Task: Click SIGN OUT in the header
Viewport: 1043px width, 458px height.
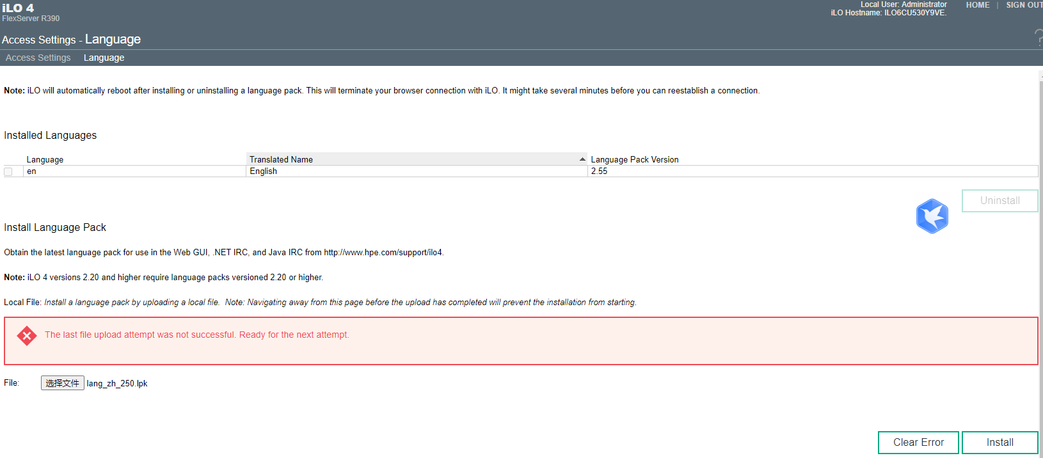Action: click(x=1024, y=5)
